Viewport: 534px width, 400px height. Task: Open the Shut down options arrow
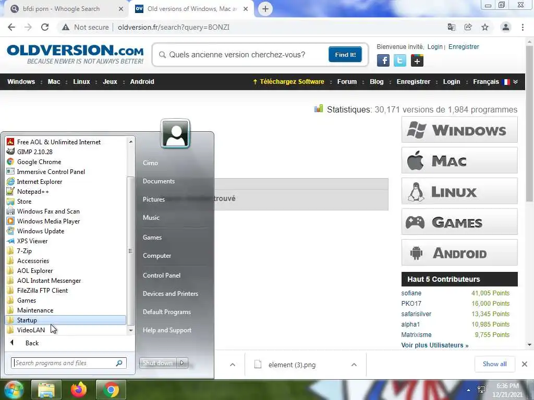point(182,363)
